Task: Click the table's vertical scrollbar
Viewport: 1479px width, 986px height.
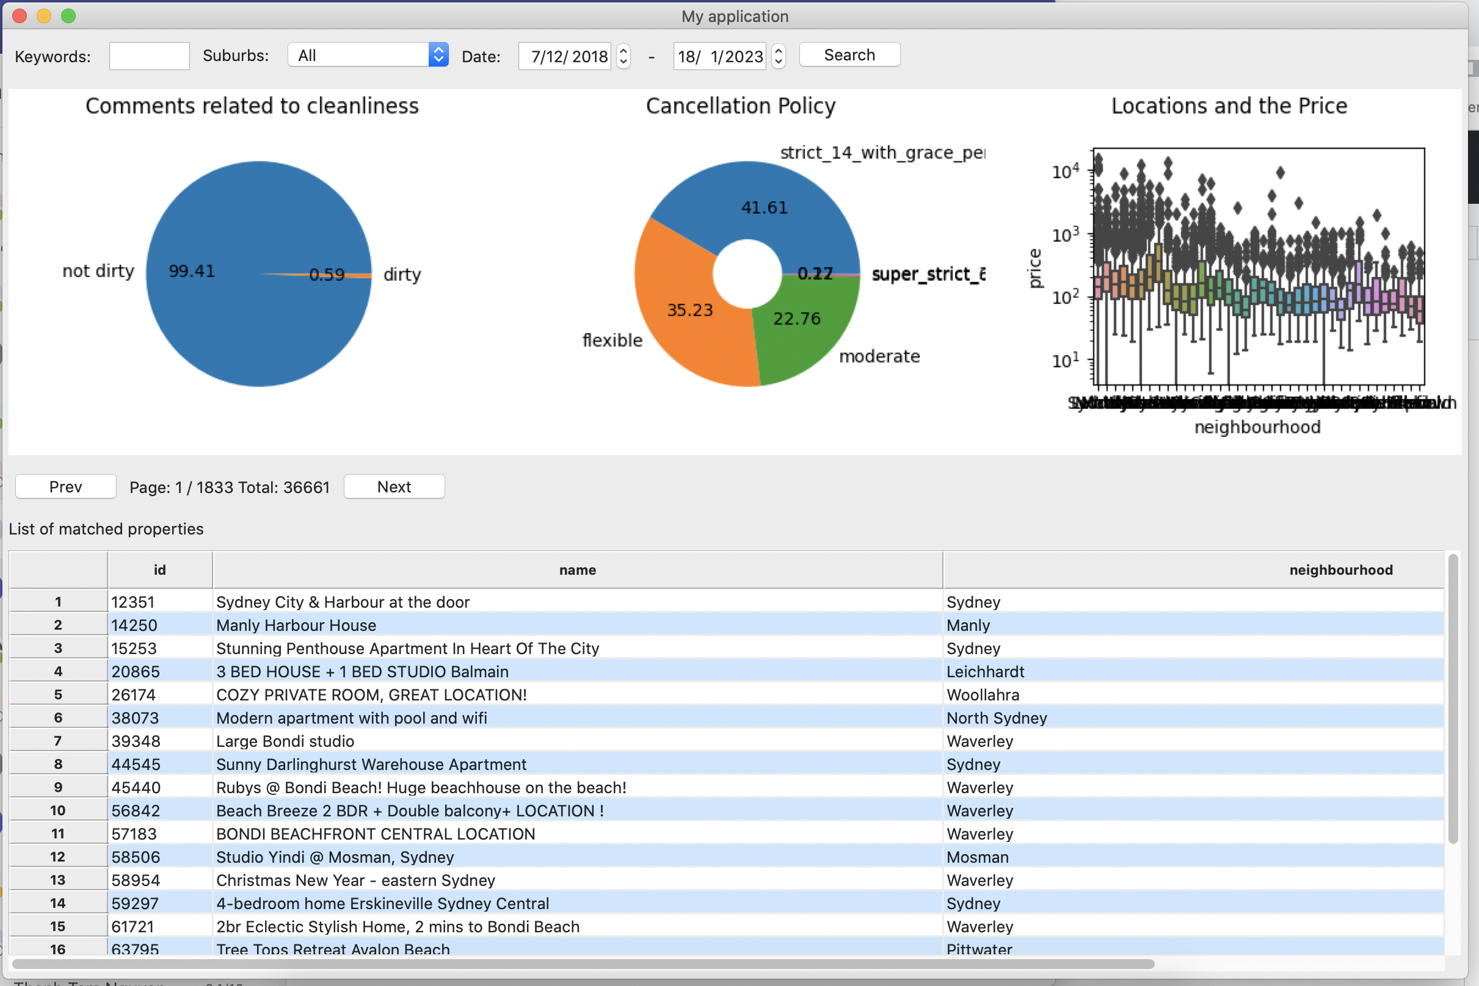Action: (x=1453, y=698)
